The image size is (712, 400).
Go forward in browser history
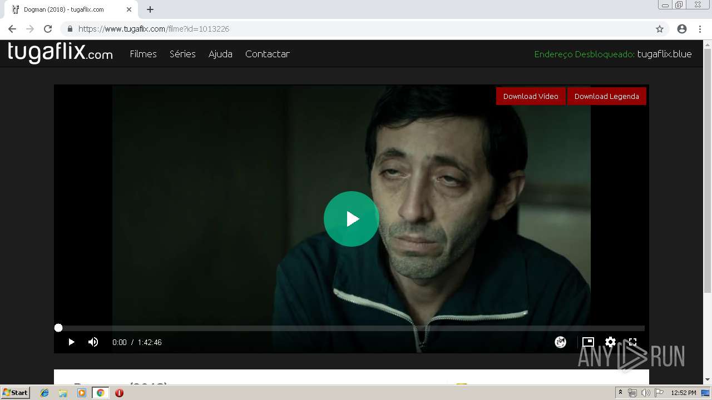coord(30,29)
